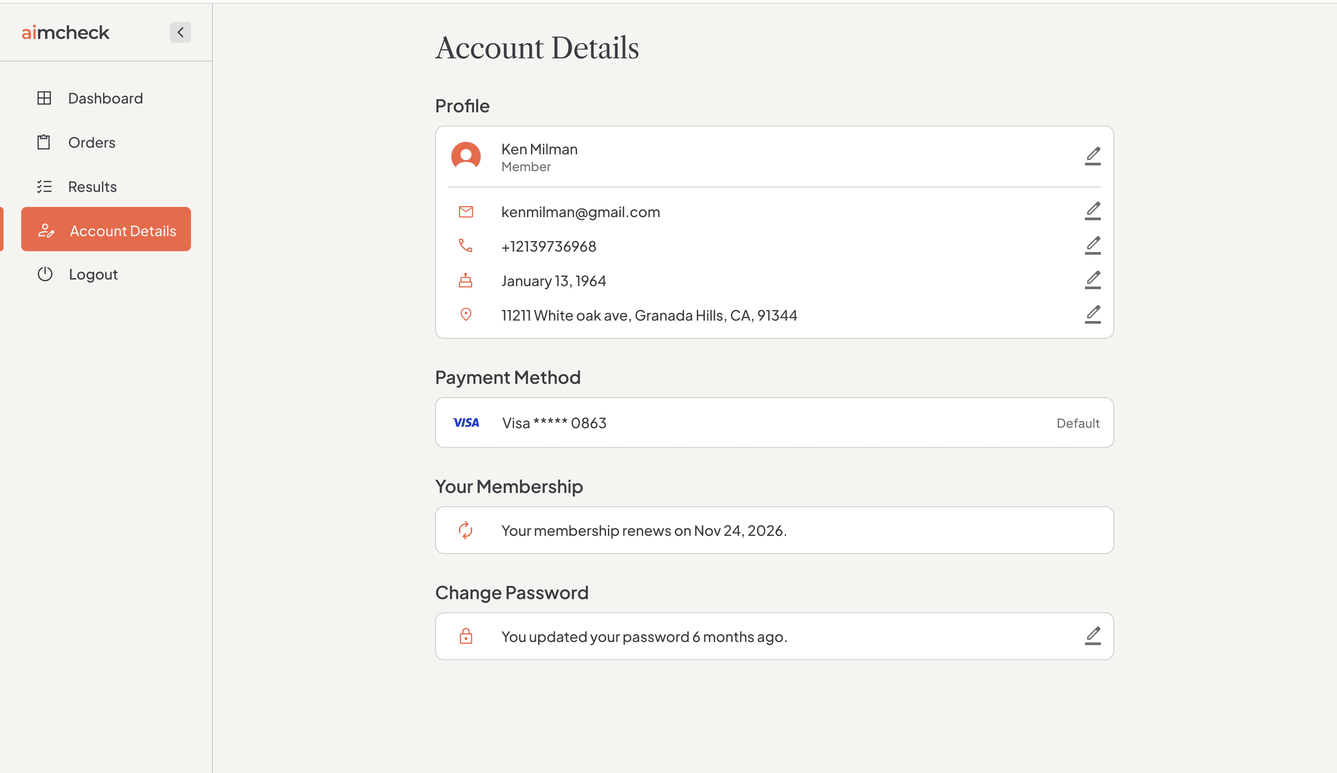
Task: Click the orange profile avatar
Action: (466, 156)
